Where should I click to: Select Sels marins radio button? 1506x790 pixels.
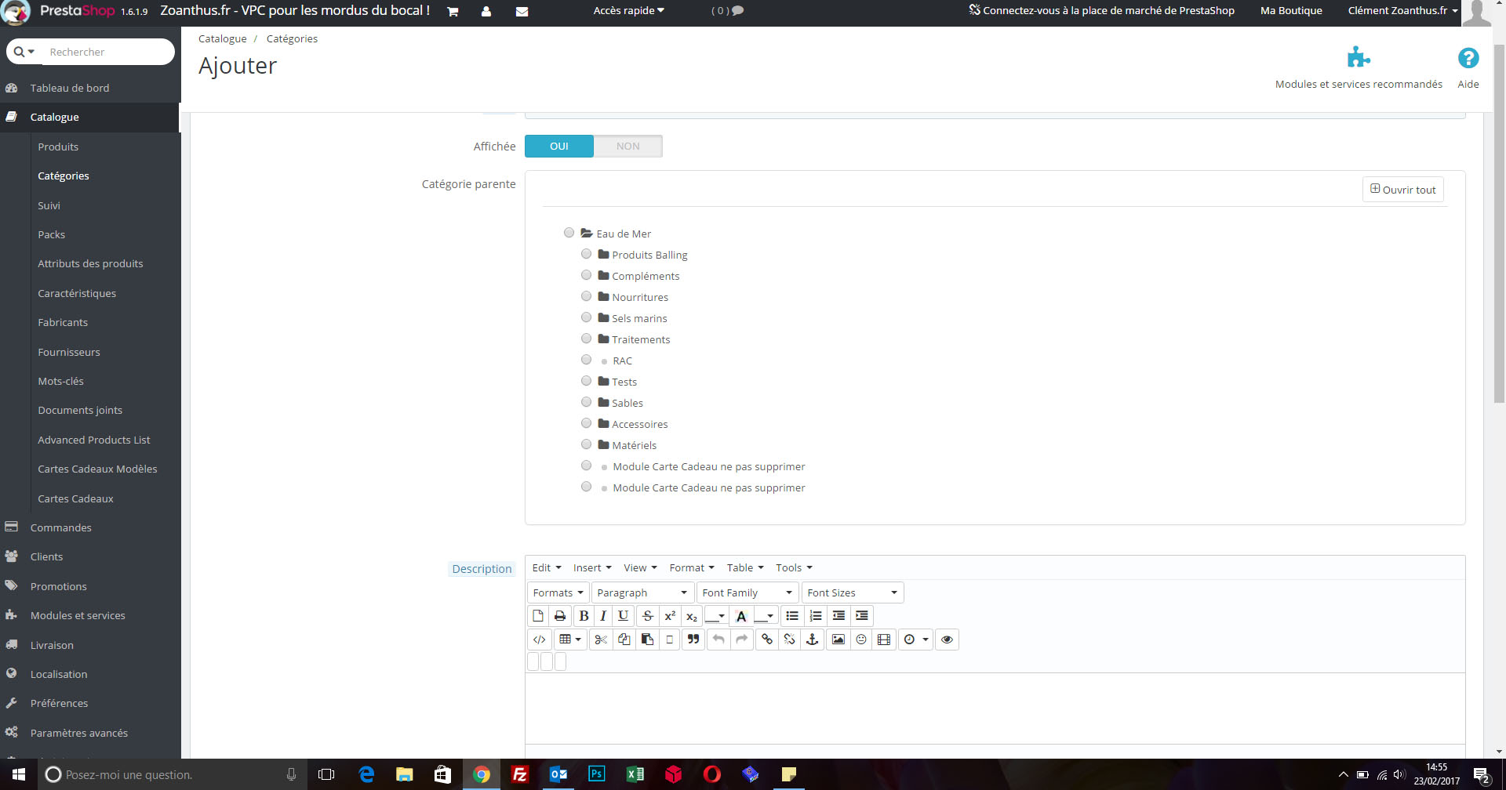coord(586,317)
